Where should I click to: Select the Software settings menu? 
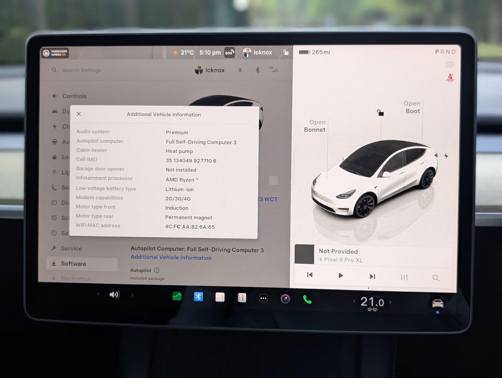tap(82, 264)
